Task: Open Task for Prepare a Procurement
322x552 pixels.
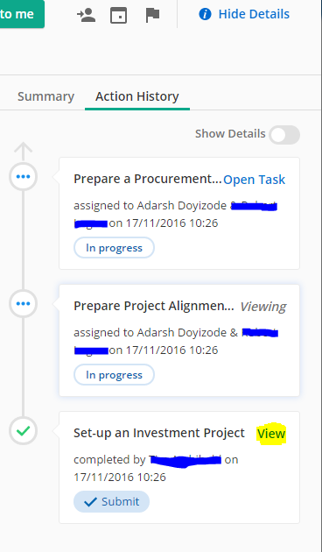Action: [254, 180]
